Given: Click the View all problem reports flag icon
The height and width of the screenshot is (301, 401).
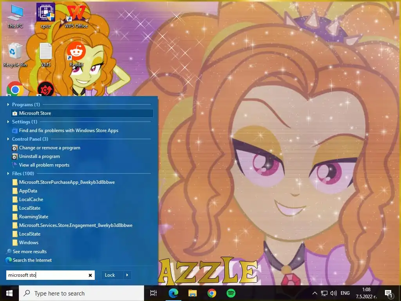Looking at the screenshot, I should pyautogui.click(x=15, y=165).
